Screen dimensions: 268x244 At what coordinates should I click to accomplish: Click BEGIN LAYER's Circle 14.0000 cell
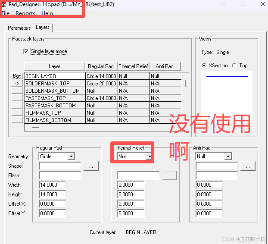tap(102, 76)
